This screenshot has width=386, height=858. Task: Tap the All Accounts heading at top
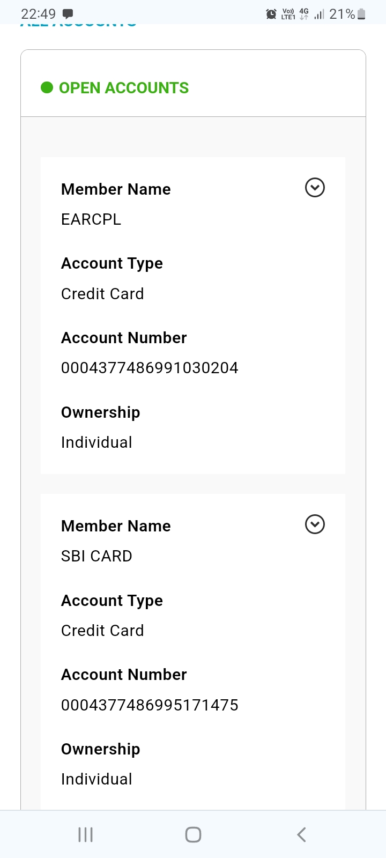point(78,24)
